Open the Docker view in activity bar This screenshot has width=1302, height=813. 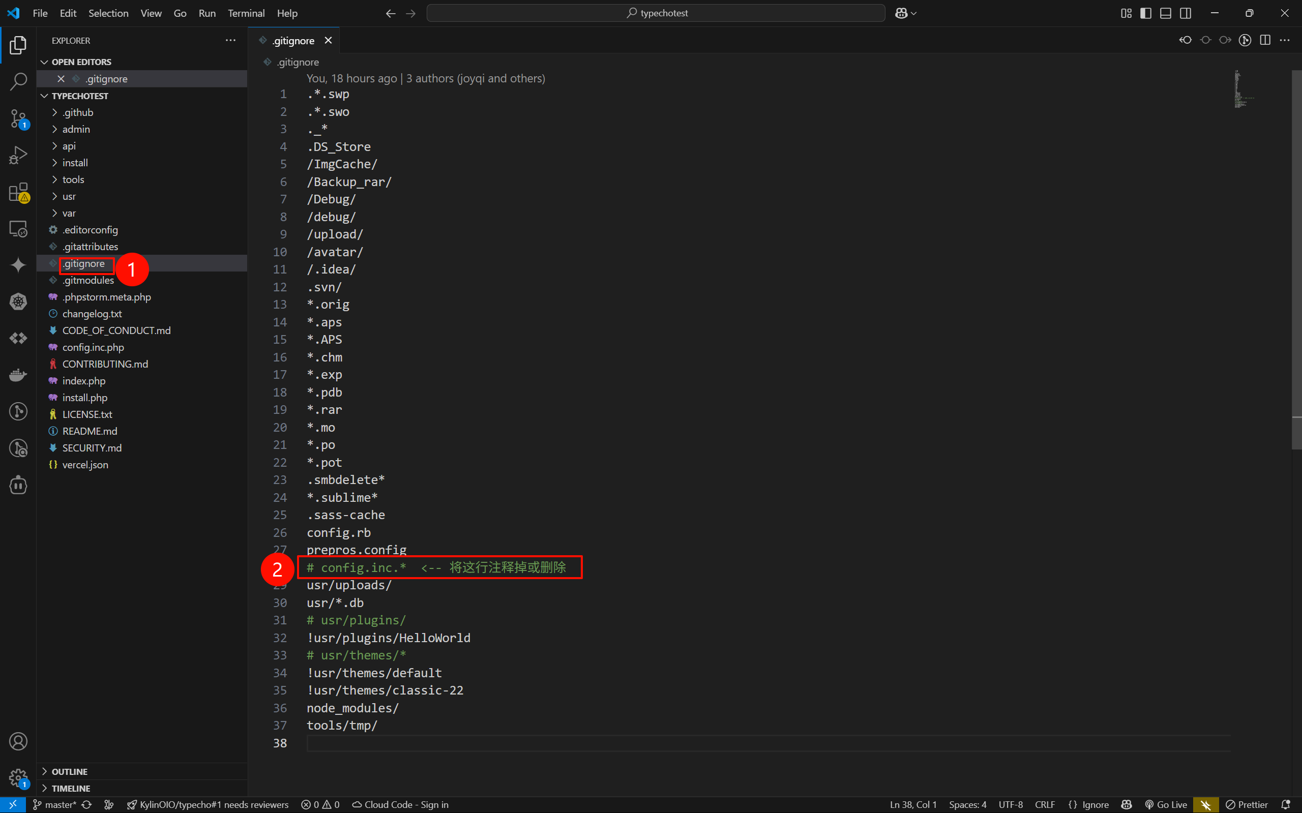pos(18,375)
